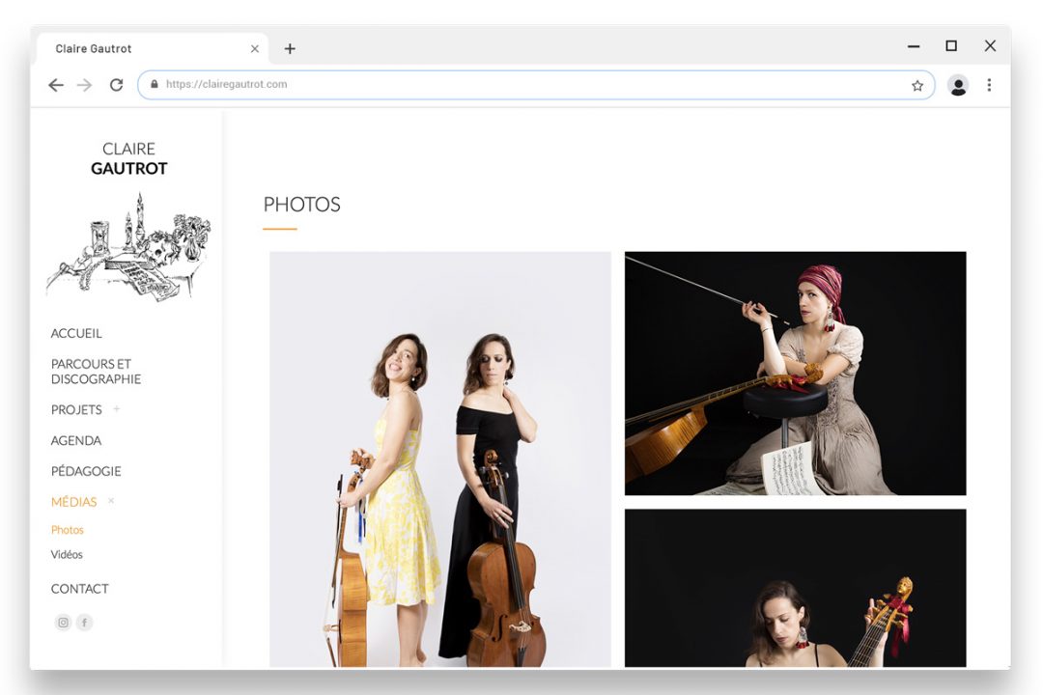Open the Pédagogie section
The image size is (1043, 695).
86,471
